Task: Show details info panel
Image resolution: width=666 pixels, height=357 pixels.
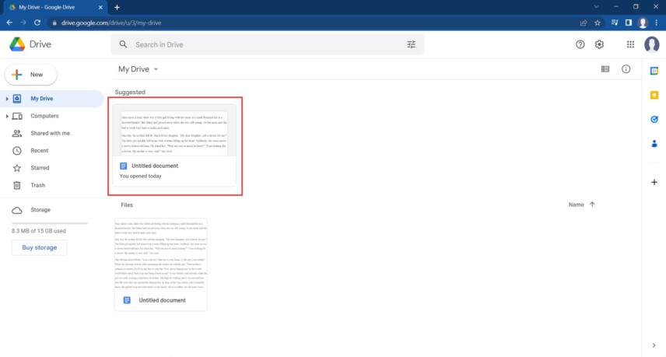Action: [x=626, y=69]
